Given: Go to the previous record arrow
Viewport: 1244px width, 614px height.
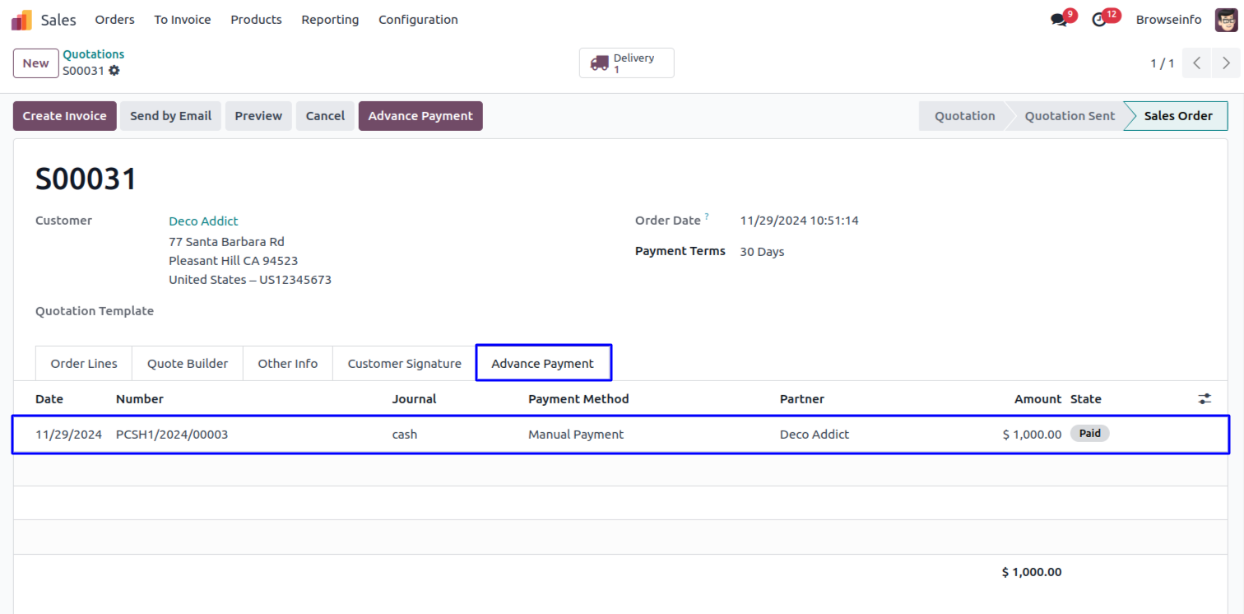Looking at the screenshot, I should coord(1197,63).
